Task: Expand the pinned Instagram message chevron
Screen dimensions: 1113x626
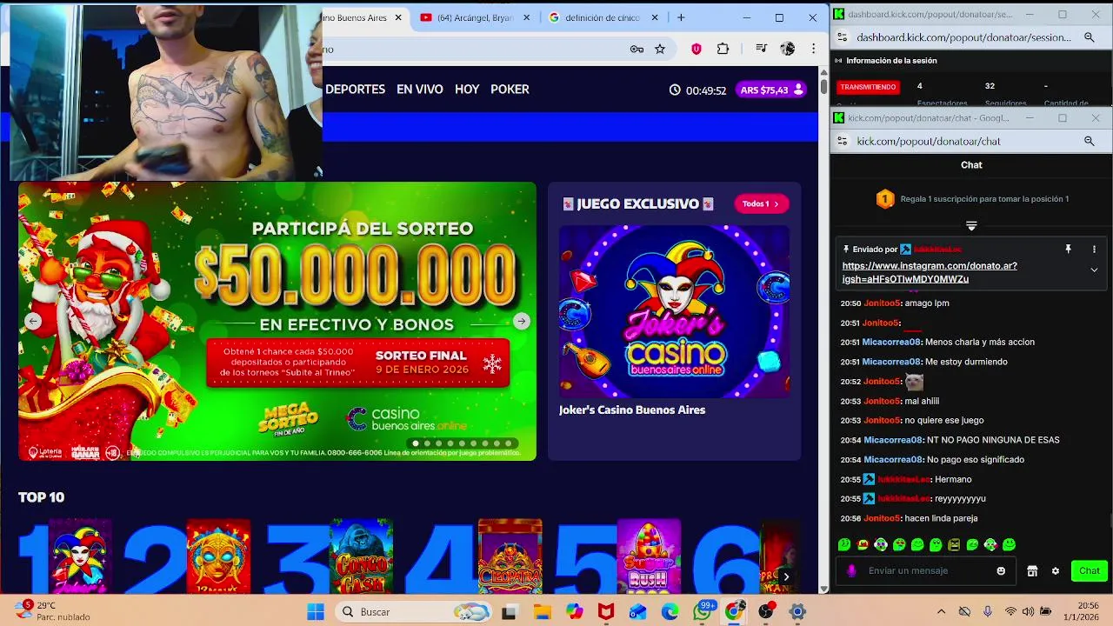Action: click(1094, 270)
